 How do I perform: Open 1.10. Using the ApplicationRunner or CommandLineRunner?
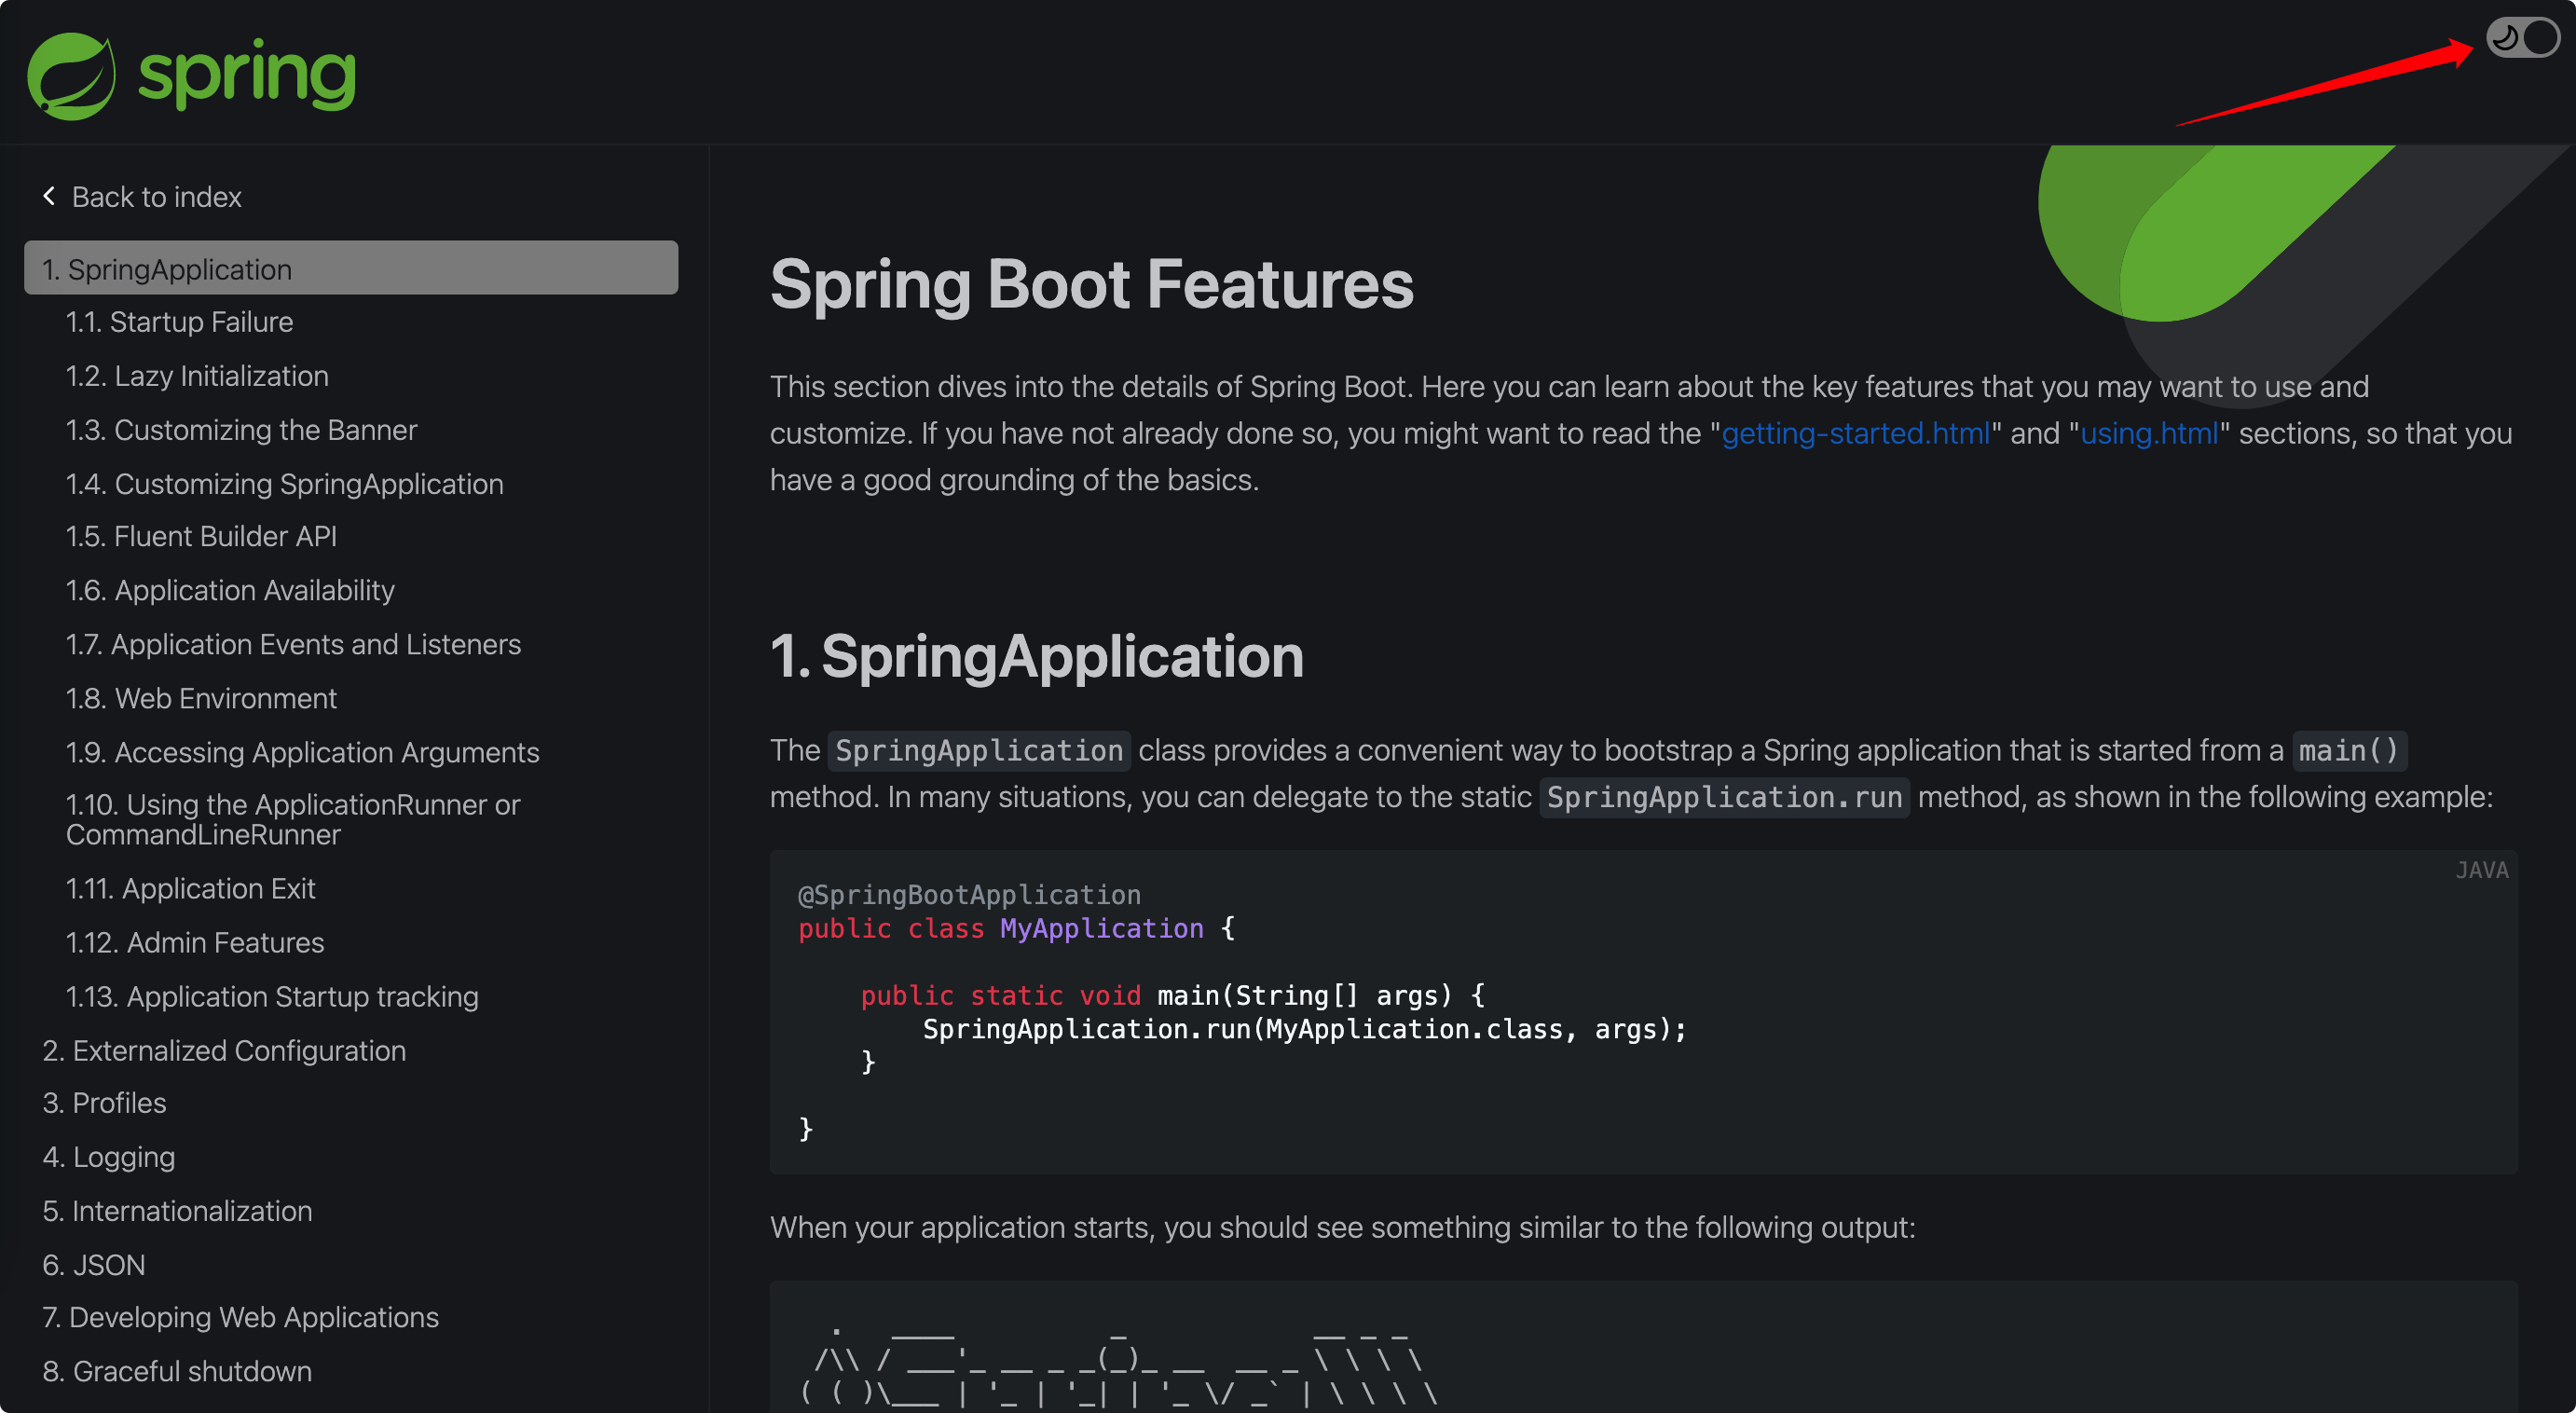(293, 819)
